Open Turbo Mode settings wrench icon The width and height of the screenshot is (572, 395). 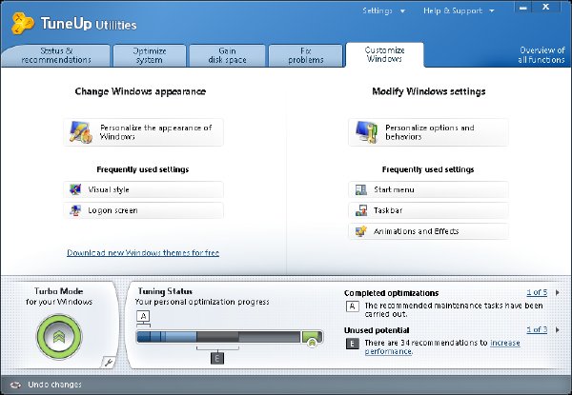pos(109,362)
